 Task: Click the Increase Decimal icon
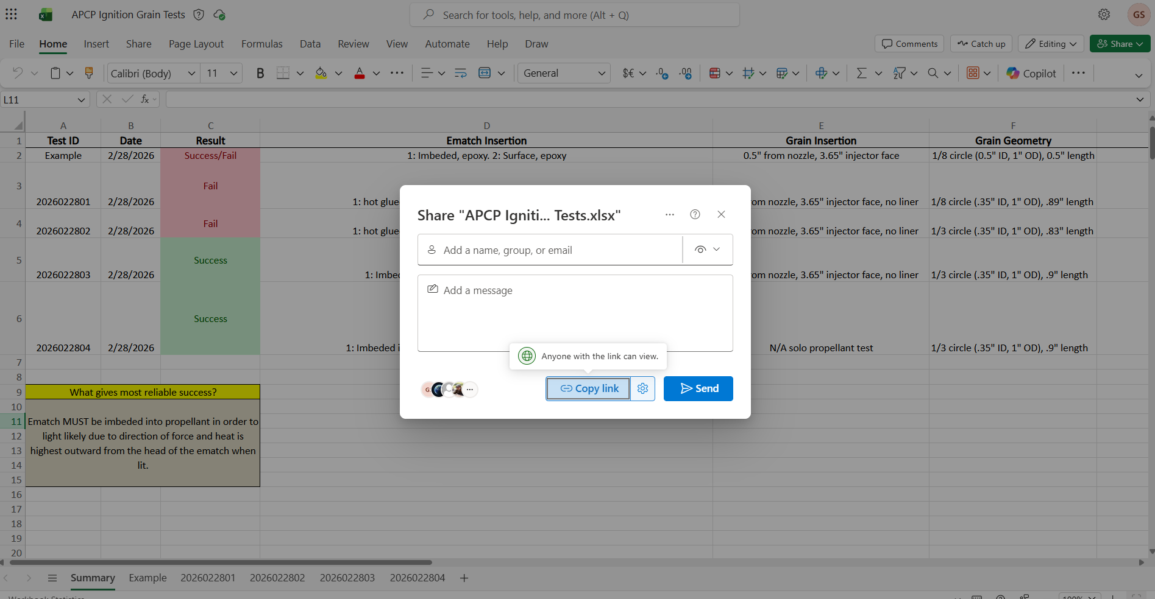coord(663,73)
